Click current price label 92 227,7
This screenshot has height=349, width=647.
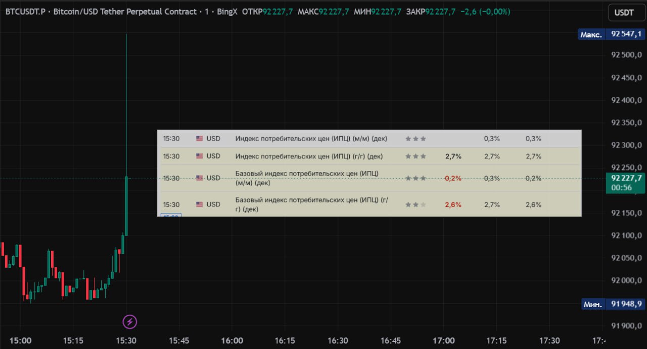[x=626, y=178]
